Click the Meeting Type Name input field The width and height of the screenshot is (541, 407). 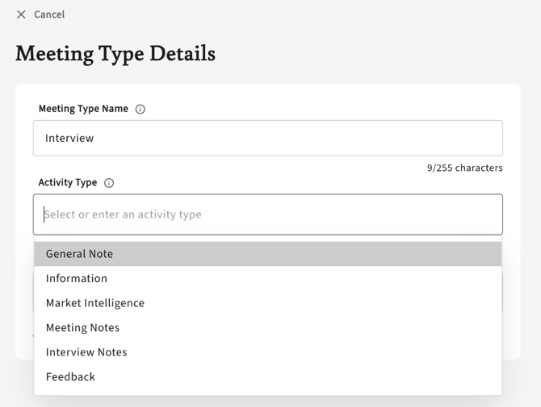point(267,138)
